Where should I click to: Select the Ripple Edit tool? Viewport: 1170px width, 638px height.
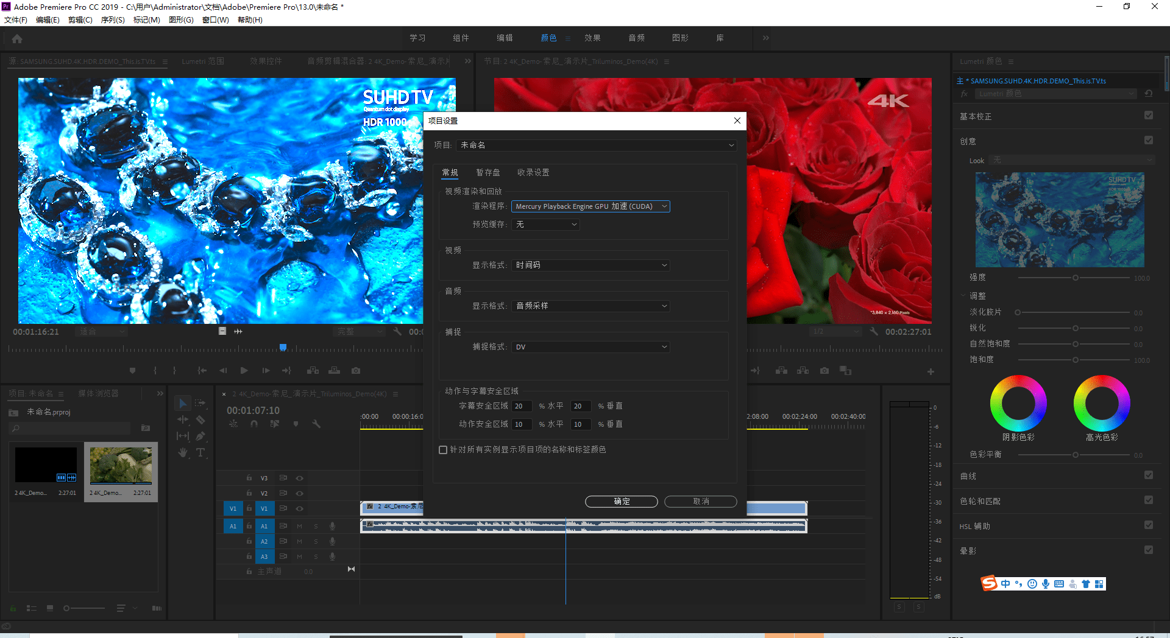click(182, 419)
